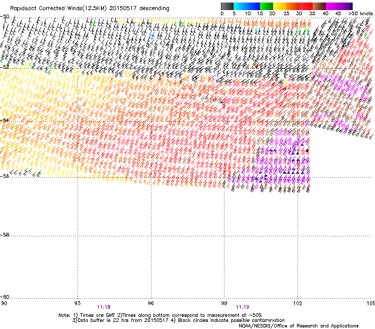This screenshot has width=375, height=329.
Task: Click the brown 35–40 knots legend swatch
Action: click(319, 6)
